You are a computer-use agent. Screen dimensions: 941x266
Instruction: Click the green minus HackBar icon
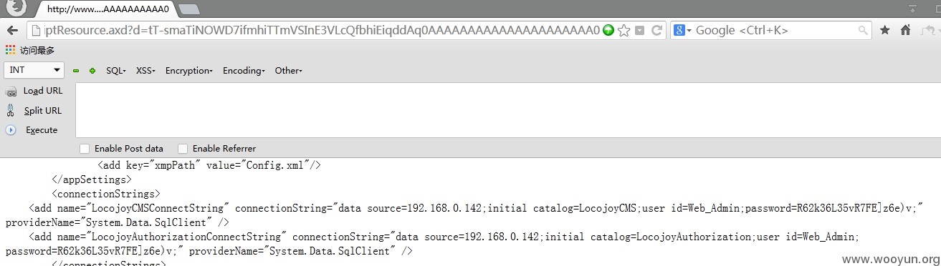pyautogui.click(x=76, y=71)
